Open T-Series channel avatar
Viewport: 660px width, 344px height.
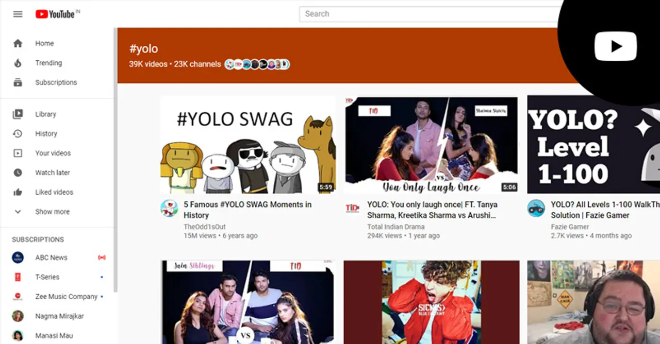pos(18,277)
